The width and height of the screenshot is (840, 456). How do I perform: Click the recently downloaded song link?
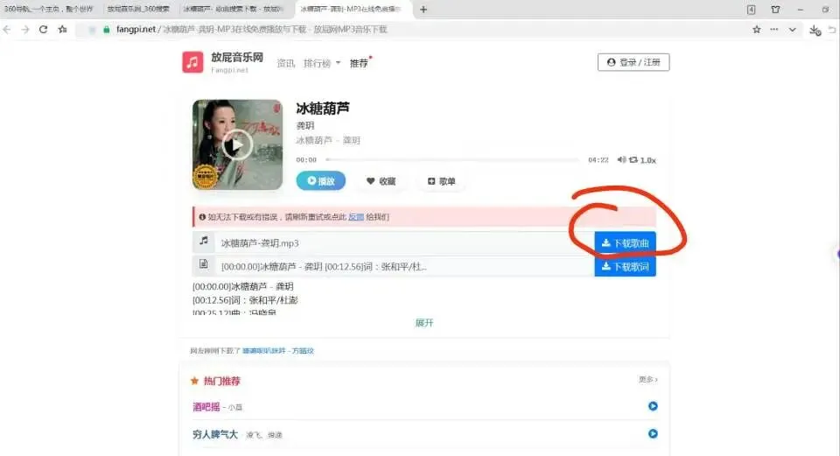pos(278,350)
